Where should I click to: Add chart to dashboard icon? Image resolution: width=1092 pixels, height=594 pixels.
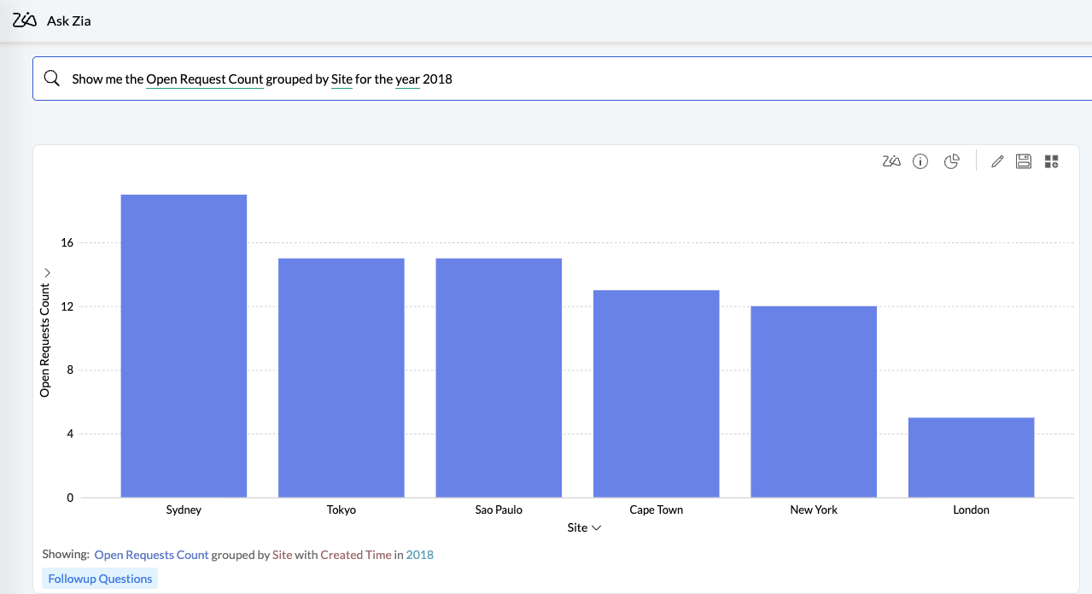coord(1051,161)
